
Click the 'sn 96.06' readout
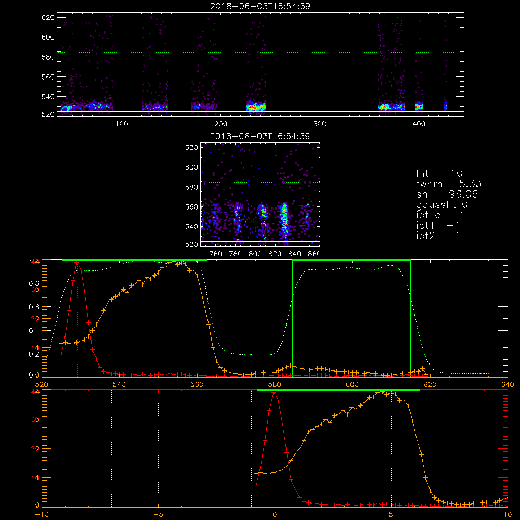click(x=447, y=194)
